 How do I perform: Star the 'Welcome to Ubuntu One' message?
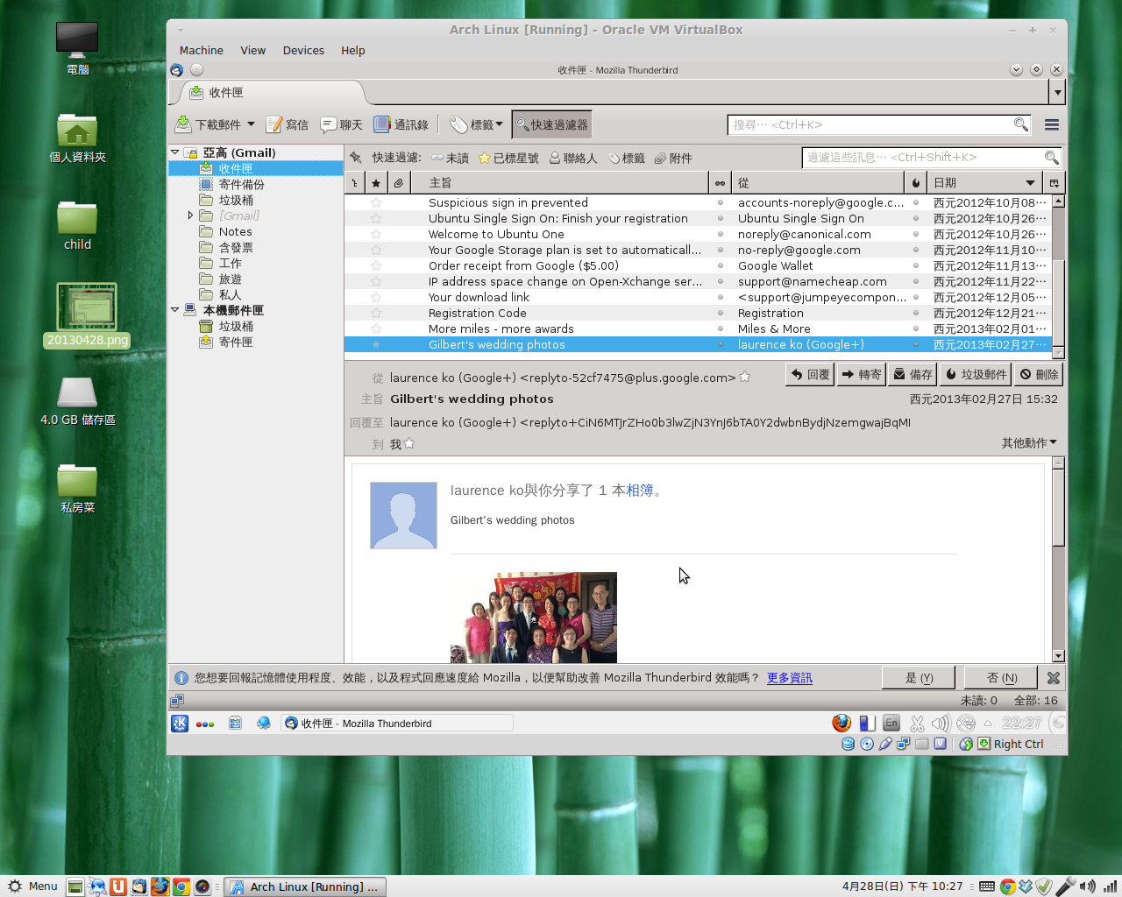(376, 235)
